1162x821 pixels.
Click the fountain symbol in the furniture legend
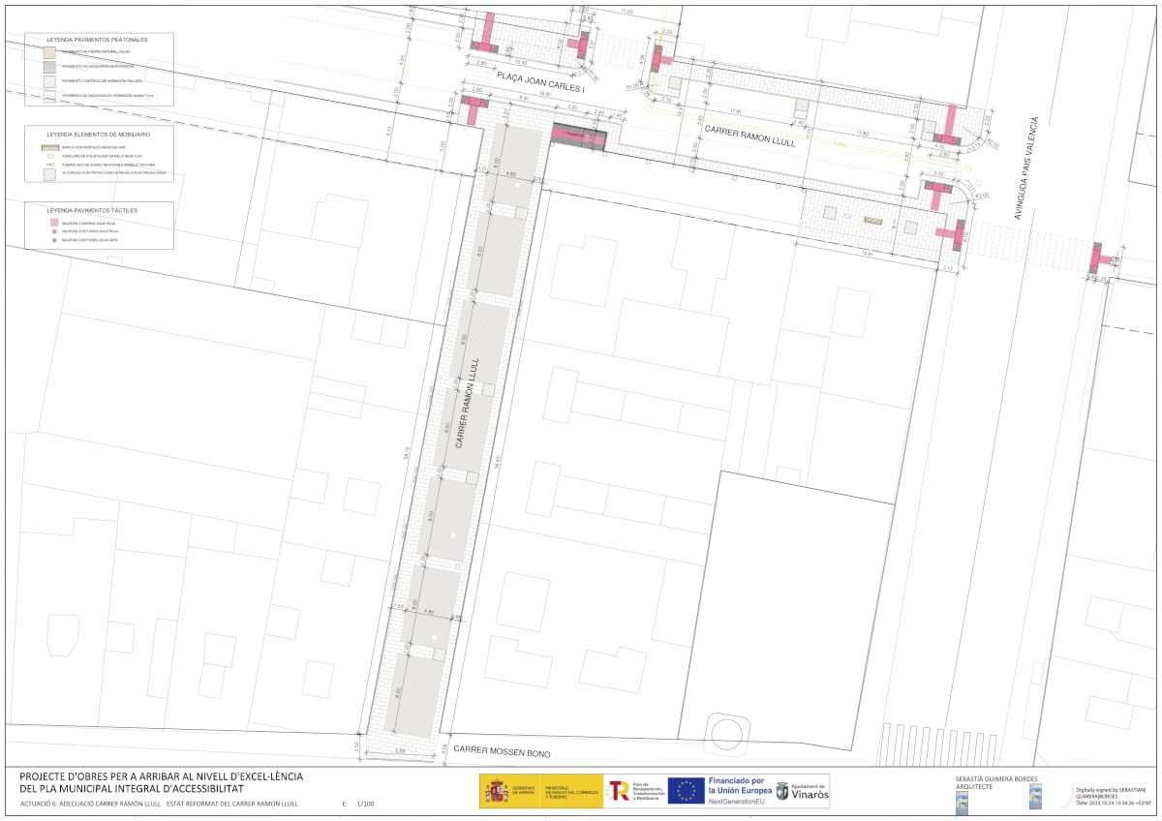49,165
